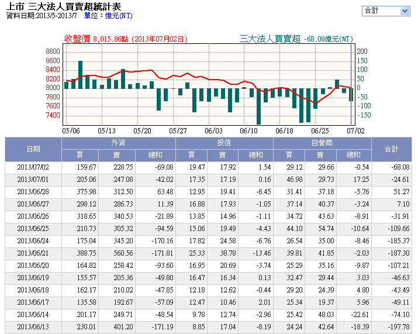Click foreign net value -69.08

point(164,167)
